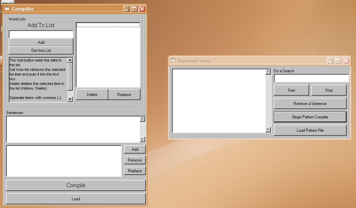Screen dimensions: 356x208
Task: Click down arrow of help text scrollbar
Action: pos(70,99)
